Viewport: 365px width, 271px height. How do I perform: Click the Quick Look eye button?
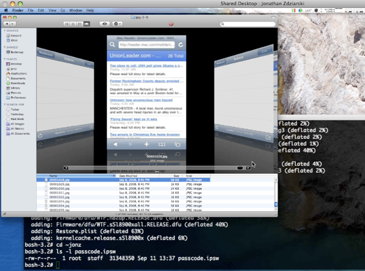[x=104, y=24]
